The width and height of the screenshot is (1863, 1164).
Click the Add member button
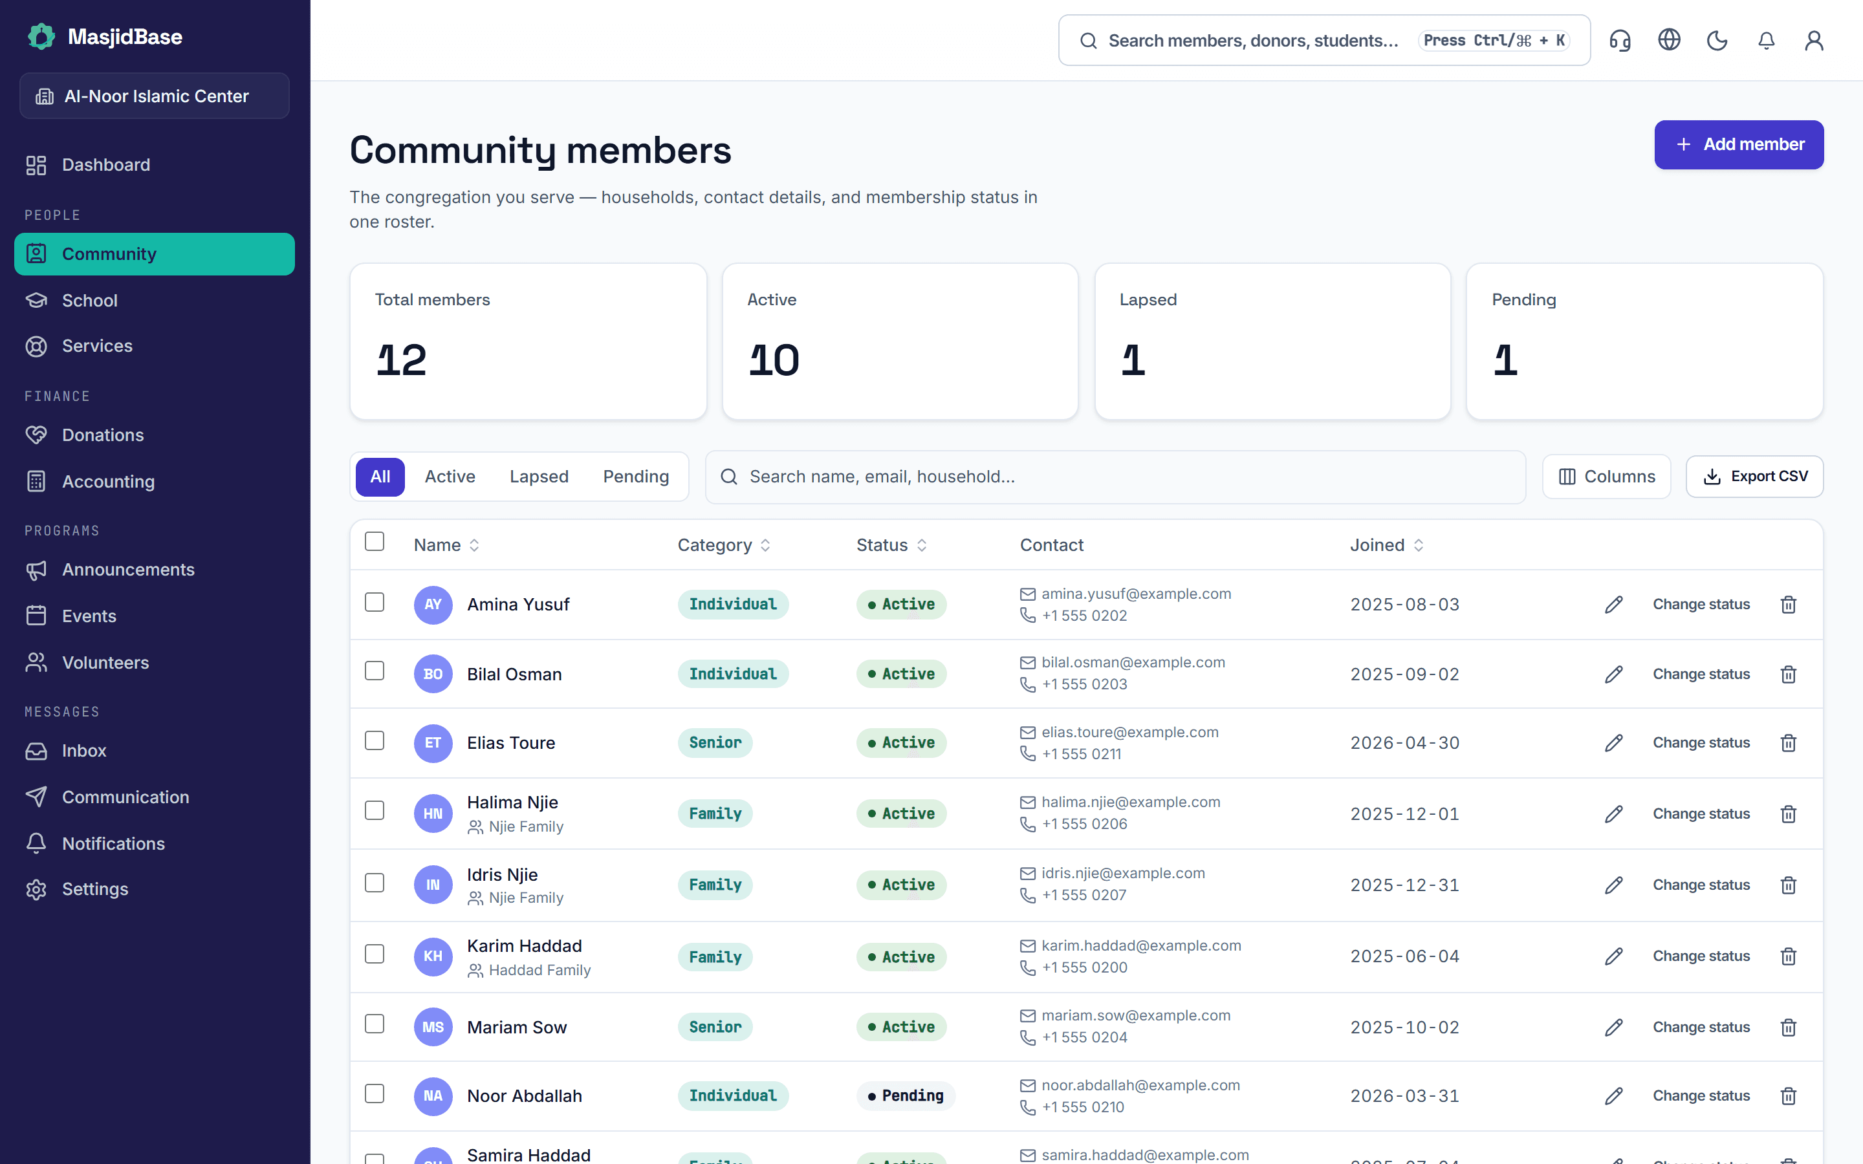pyautogui.click(x=1738, y=145)
